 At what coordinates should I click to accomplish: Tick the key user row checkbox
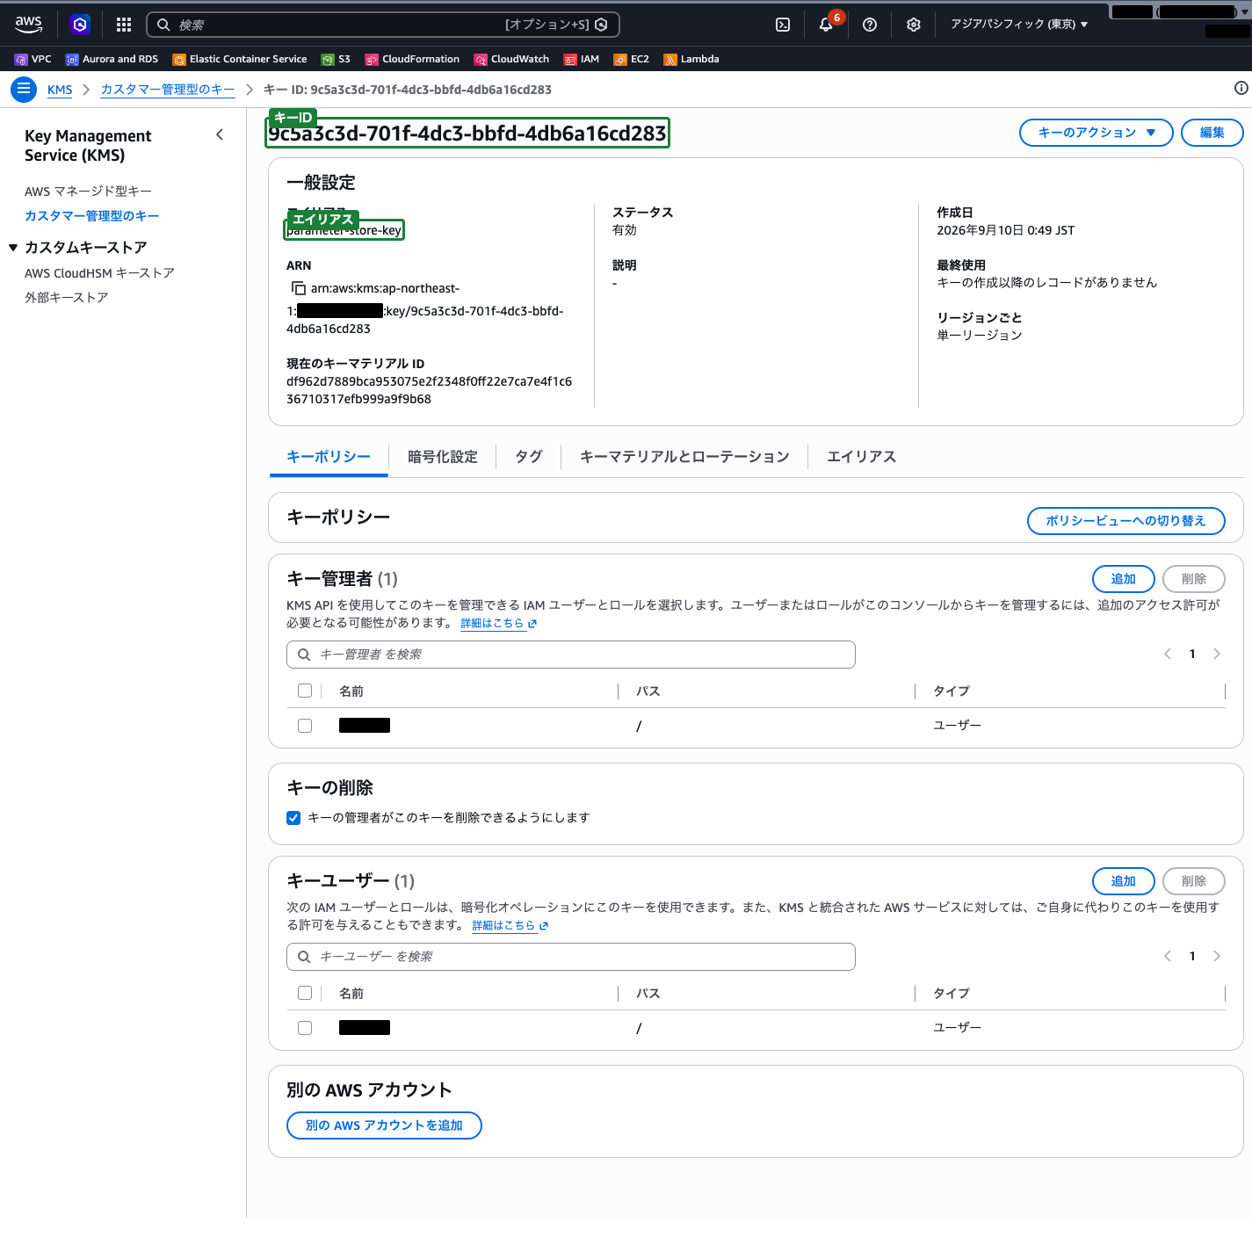click(305, 1028)
